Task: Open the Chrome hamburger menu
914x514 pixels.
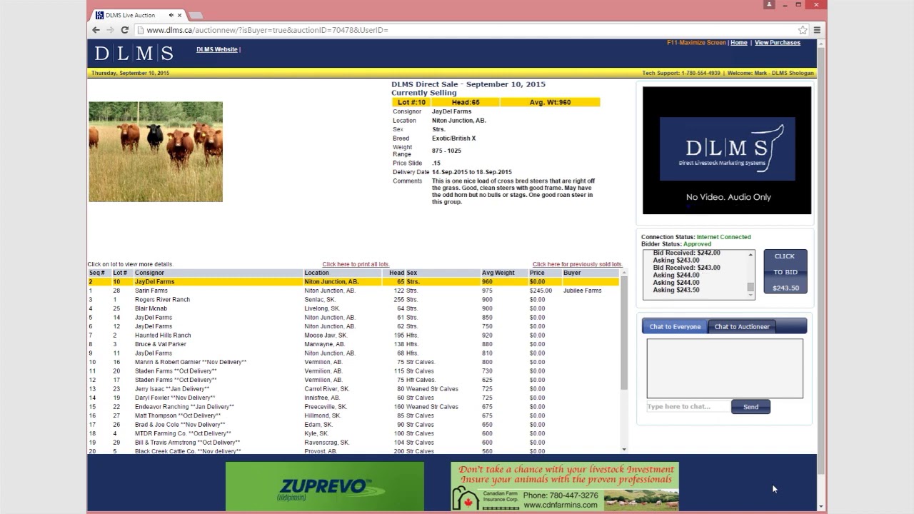Action: (x=817, y=30)
